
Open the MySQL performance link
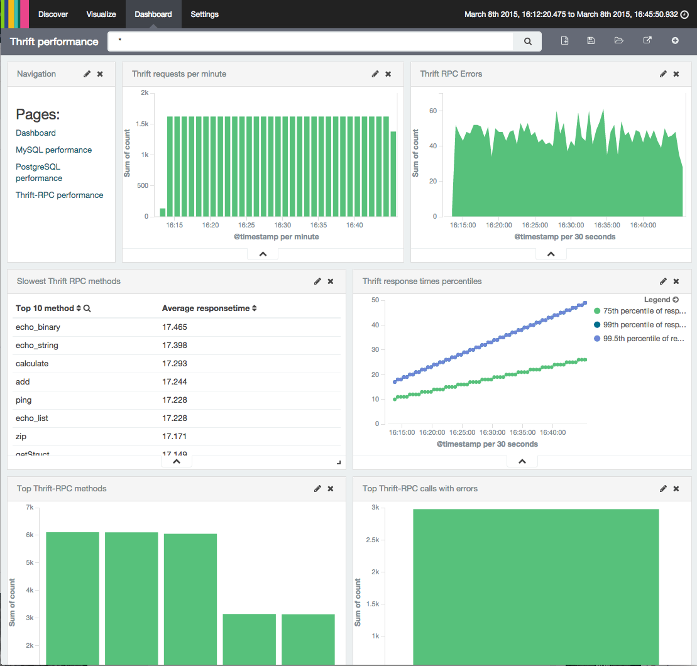click(x=54, y=150)
